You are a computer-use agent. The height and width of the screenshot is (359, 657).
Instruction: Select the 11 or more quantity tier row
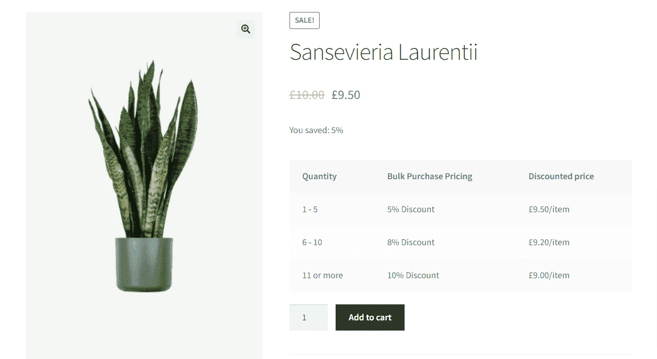323,275
